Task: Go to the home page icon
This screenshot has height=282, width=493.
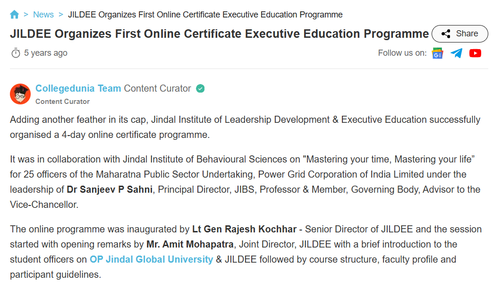Action: click(15, 15)
